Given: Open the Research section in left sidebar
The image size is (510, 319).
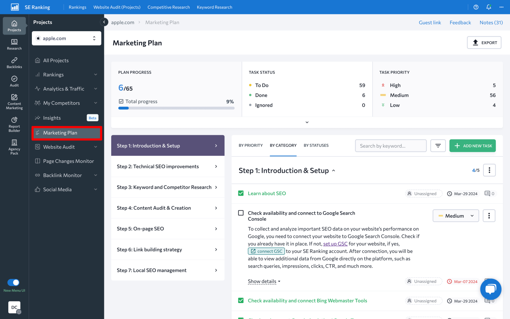Looking at the screenshot, I should (x=14, y=44).
